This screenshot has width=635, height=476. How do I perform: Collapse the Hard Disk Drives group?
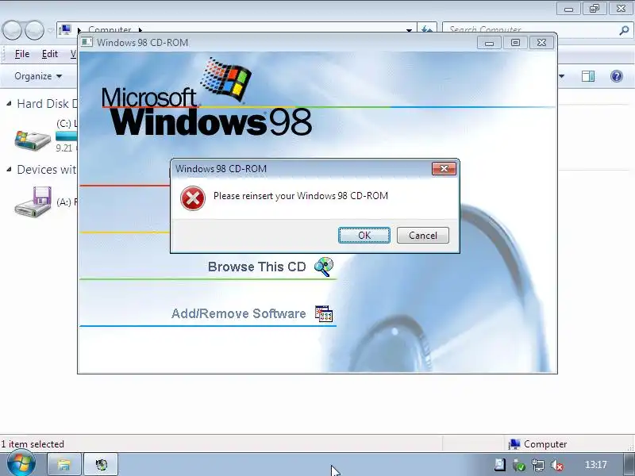click(x=9, y=104)
